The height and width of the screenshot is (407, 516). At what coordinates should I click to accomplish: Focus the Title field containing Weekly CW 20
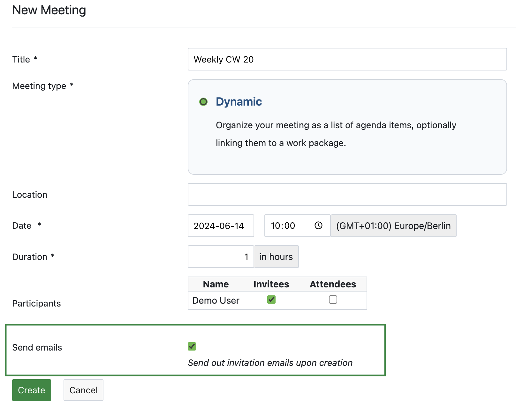click(x=347, y=59)
